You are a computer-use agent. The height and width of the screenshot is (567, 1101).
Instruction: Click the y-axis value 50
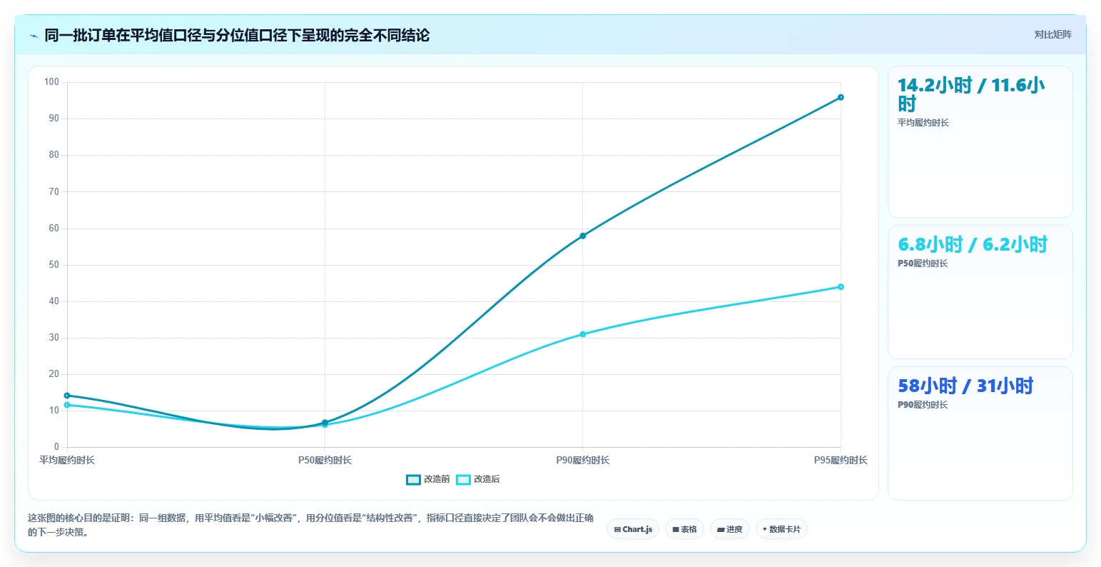click(x=54, y=265)
